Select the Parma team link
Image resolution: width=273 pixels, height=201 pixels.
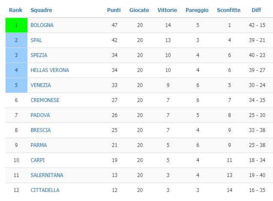tap(39, 145)
